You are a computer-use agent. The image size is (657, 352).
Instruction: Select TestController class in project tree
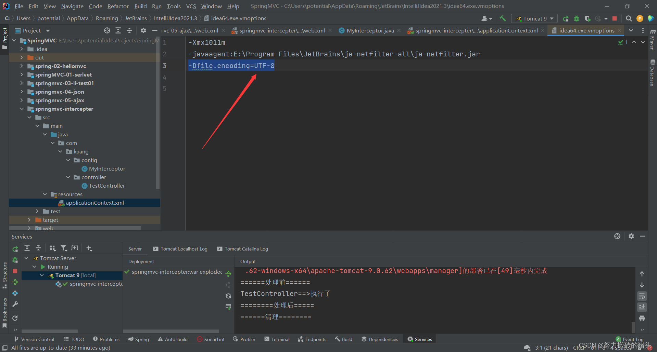107,186
